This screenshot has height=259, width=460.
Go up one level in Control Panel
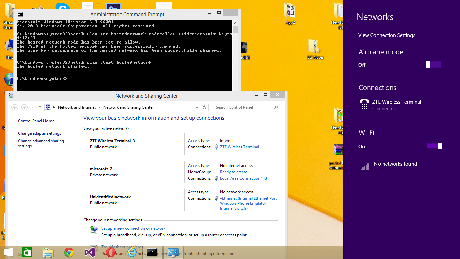coord(40,107)
